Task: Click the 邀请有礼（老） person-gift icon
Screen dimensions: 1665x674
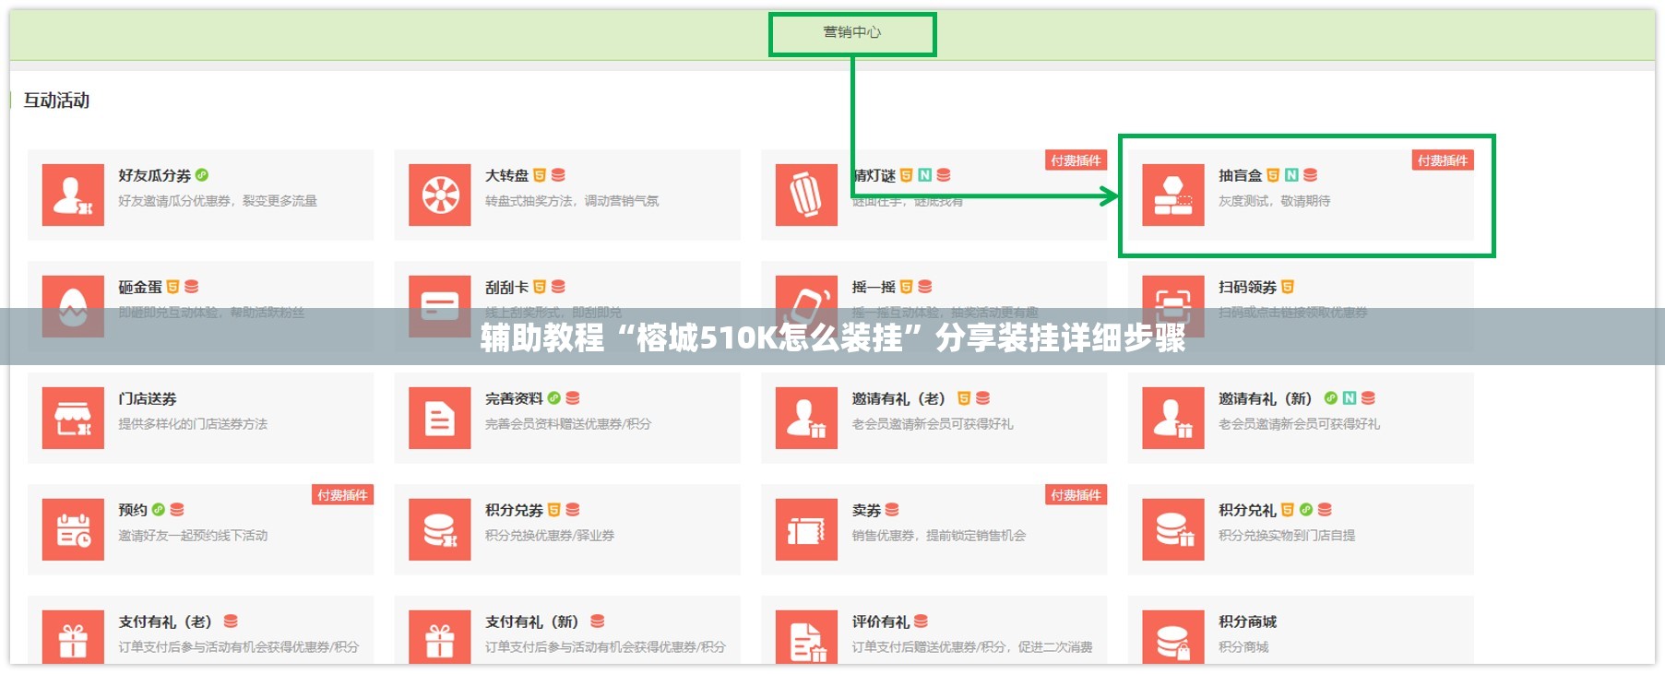Action: 806,418
